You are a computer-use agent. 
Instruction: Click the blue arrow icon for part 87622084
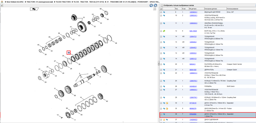164,114
